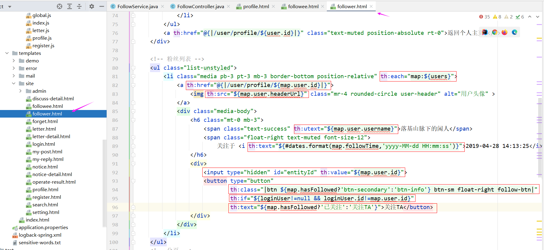Select followee.html in project tree
Image resolution: width=544 pixels, height=250 pixels.
(x=47, y=106)
